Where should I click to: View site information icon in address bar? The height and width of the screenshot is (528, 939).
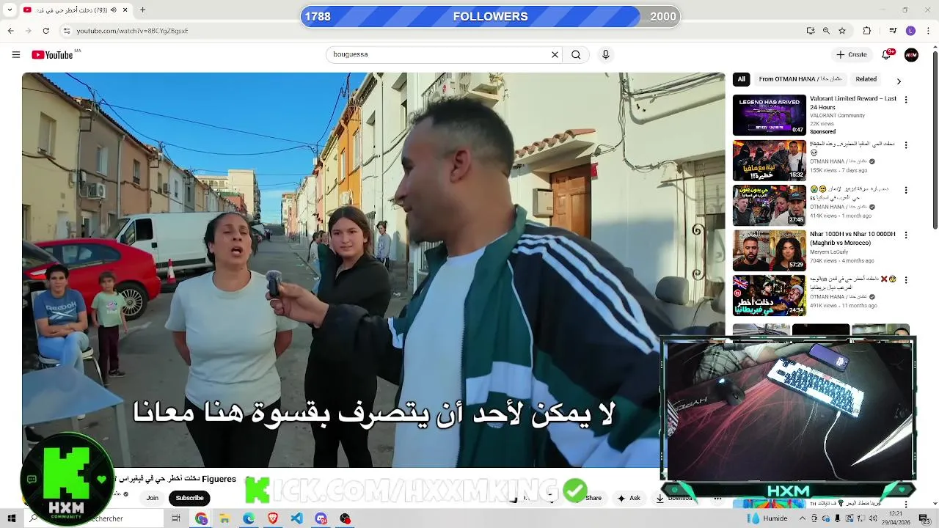[67, 31]
